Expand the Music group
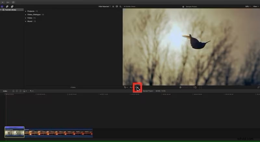This screenshot has height=142, width=260. pyautogui.click(x=26, y=21)
